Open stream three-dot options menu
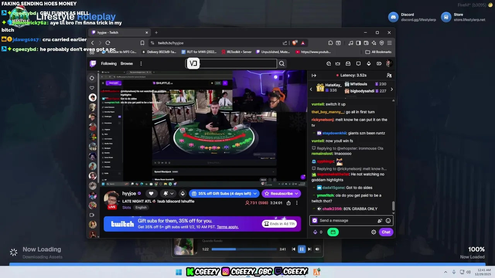 (297, 203)
